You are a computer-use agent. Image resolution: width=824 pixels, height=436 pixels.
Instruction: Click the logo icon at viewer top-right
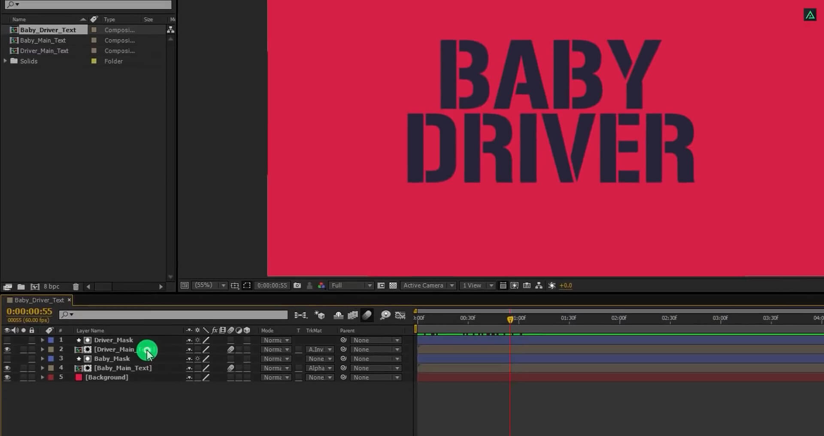[810, 15]
